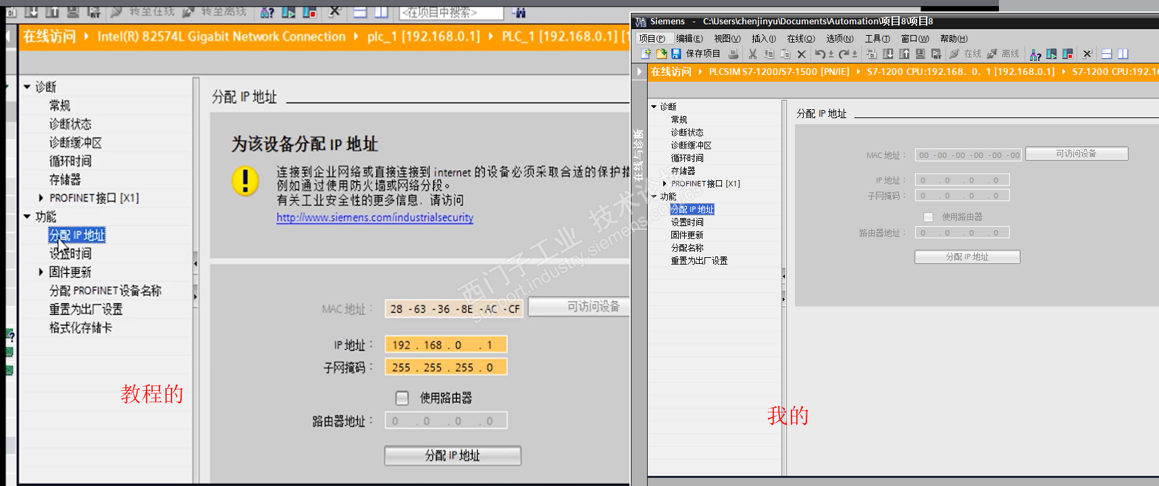
Task: Open the 工具(T) menu
Action: (x=877, y=38)
